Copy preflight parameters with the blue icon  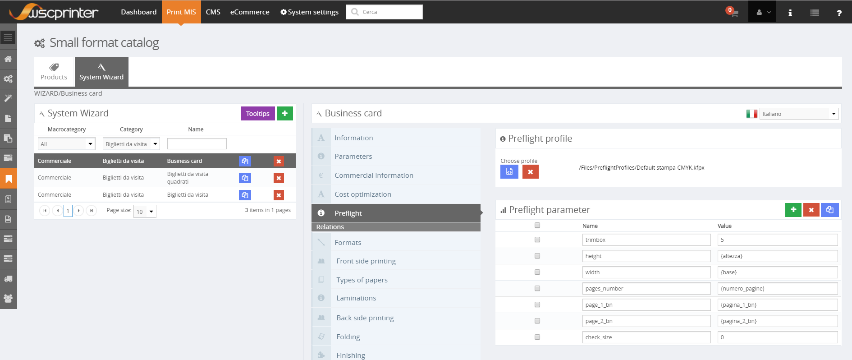coord(830,210)
